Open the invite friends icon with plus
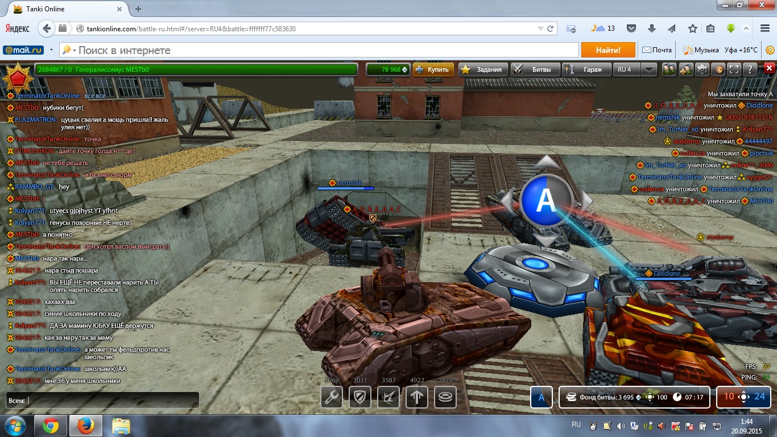Image resolution: width=777 pixels, height=437 pixels. coord(686,69)
